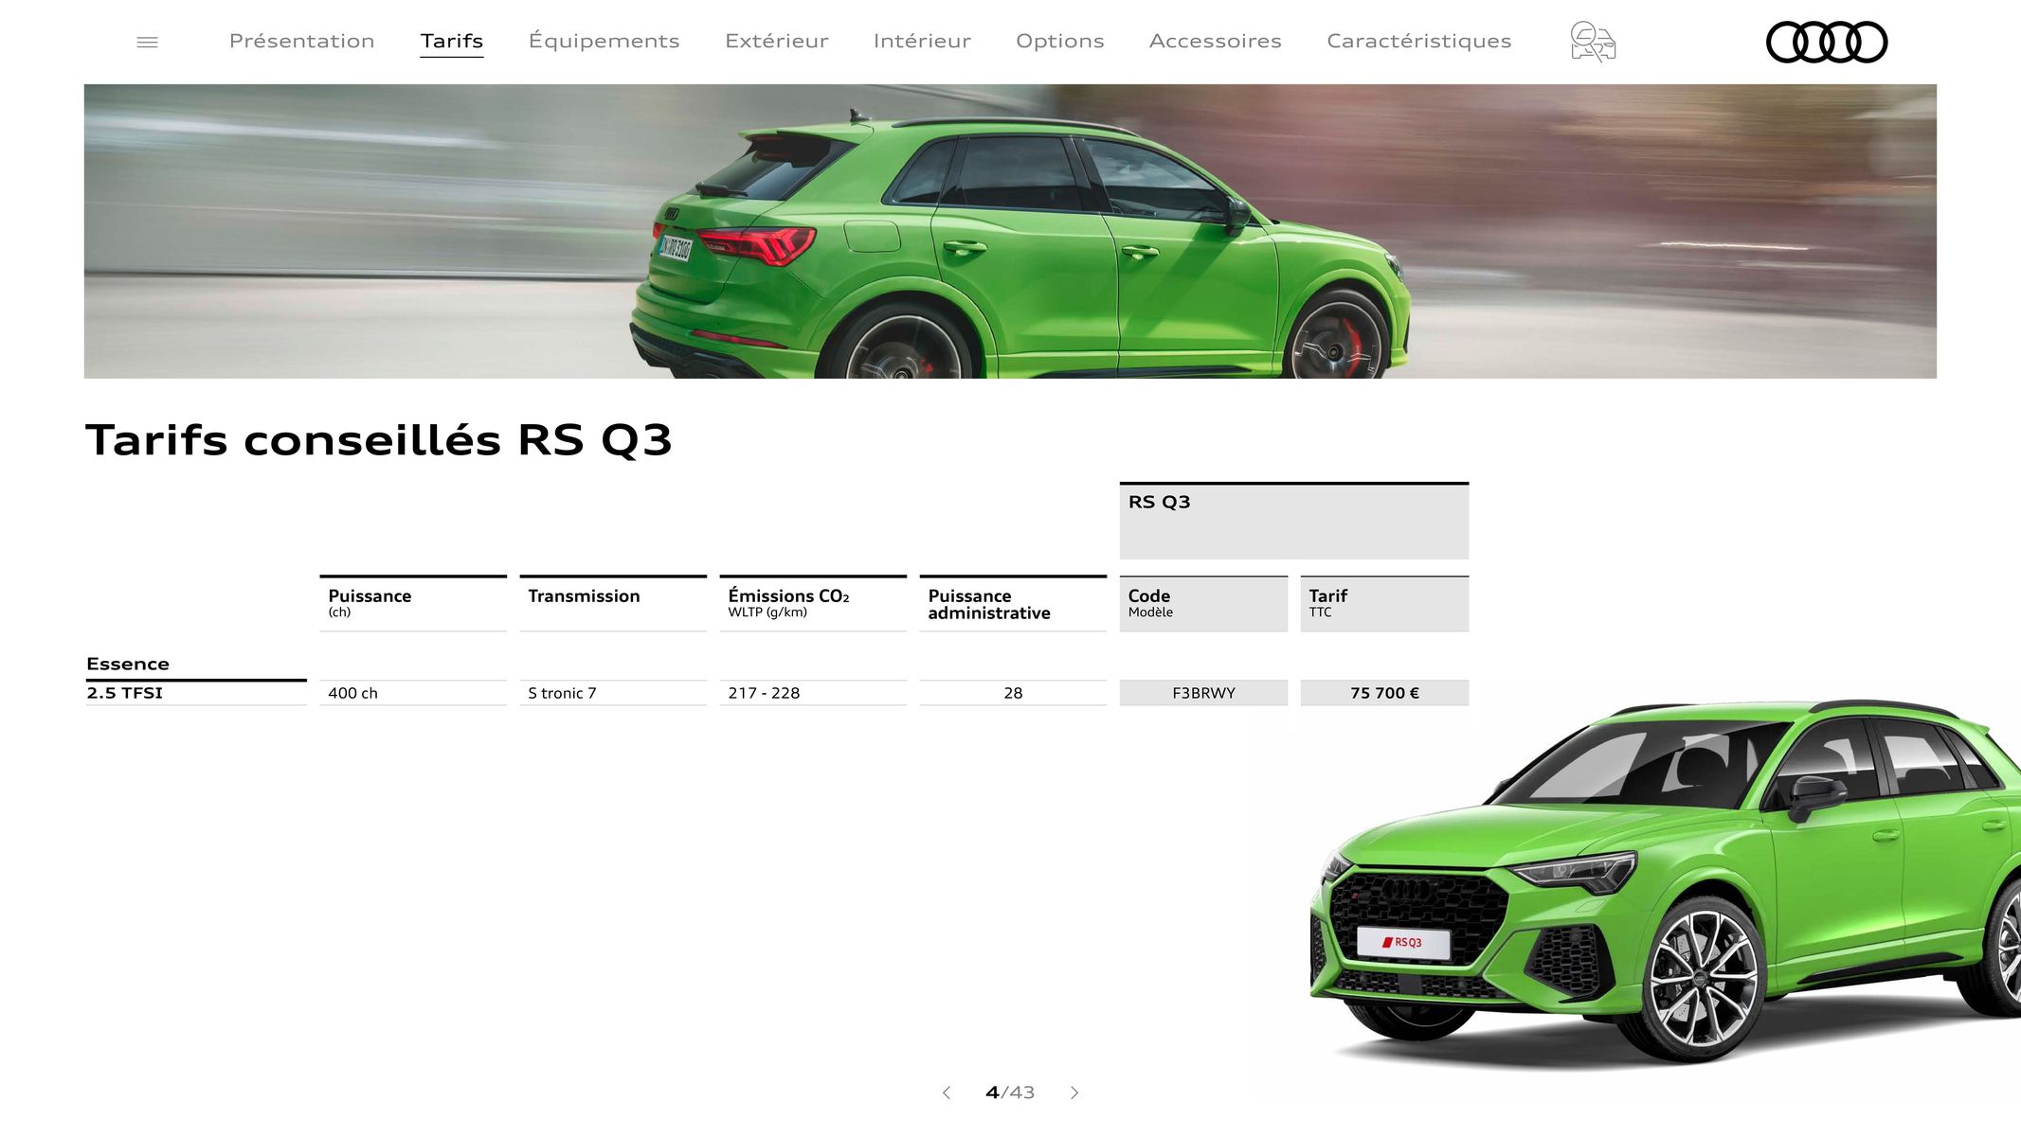Click the model code F3BRWY
Screen dimensions: 2021x1136
pos(1203,693)
